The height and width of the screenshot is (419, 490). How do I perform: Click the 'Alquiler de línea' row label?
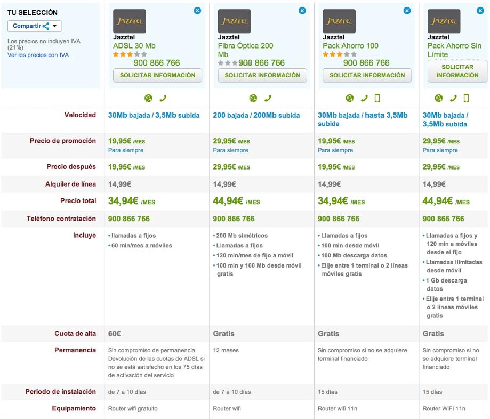click(70, 184)
